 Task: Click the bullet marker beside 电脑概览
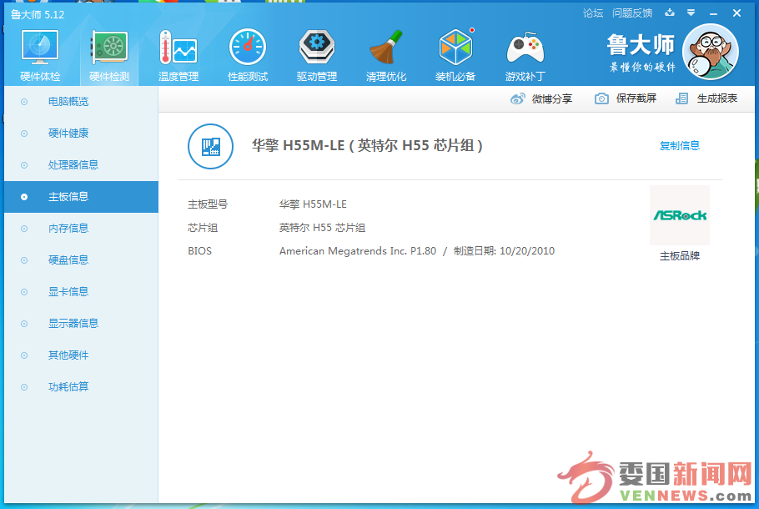point(24,102)
